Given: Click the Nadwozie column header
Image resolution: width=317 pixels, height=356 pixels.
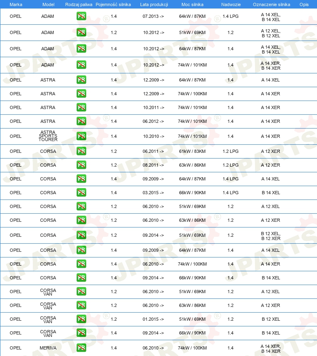Looking at the screenshot, I should click(x=231, y=4).
